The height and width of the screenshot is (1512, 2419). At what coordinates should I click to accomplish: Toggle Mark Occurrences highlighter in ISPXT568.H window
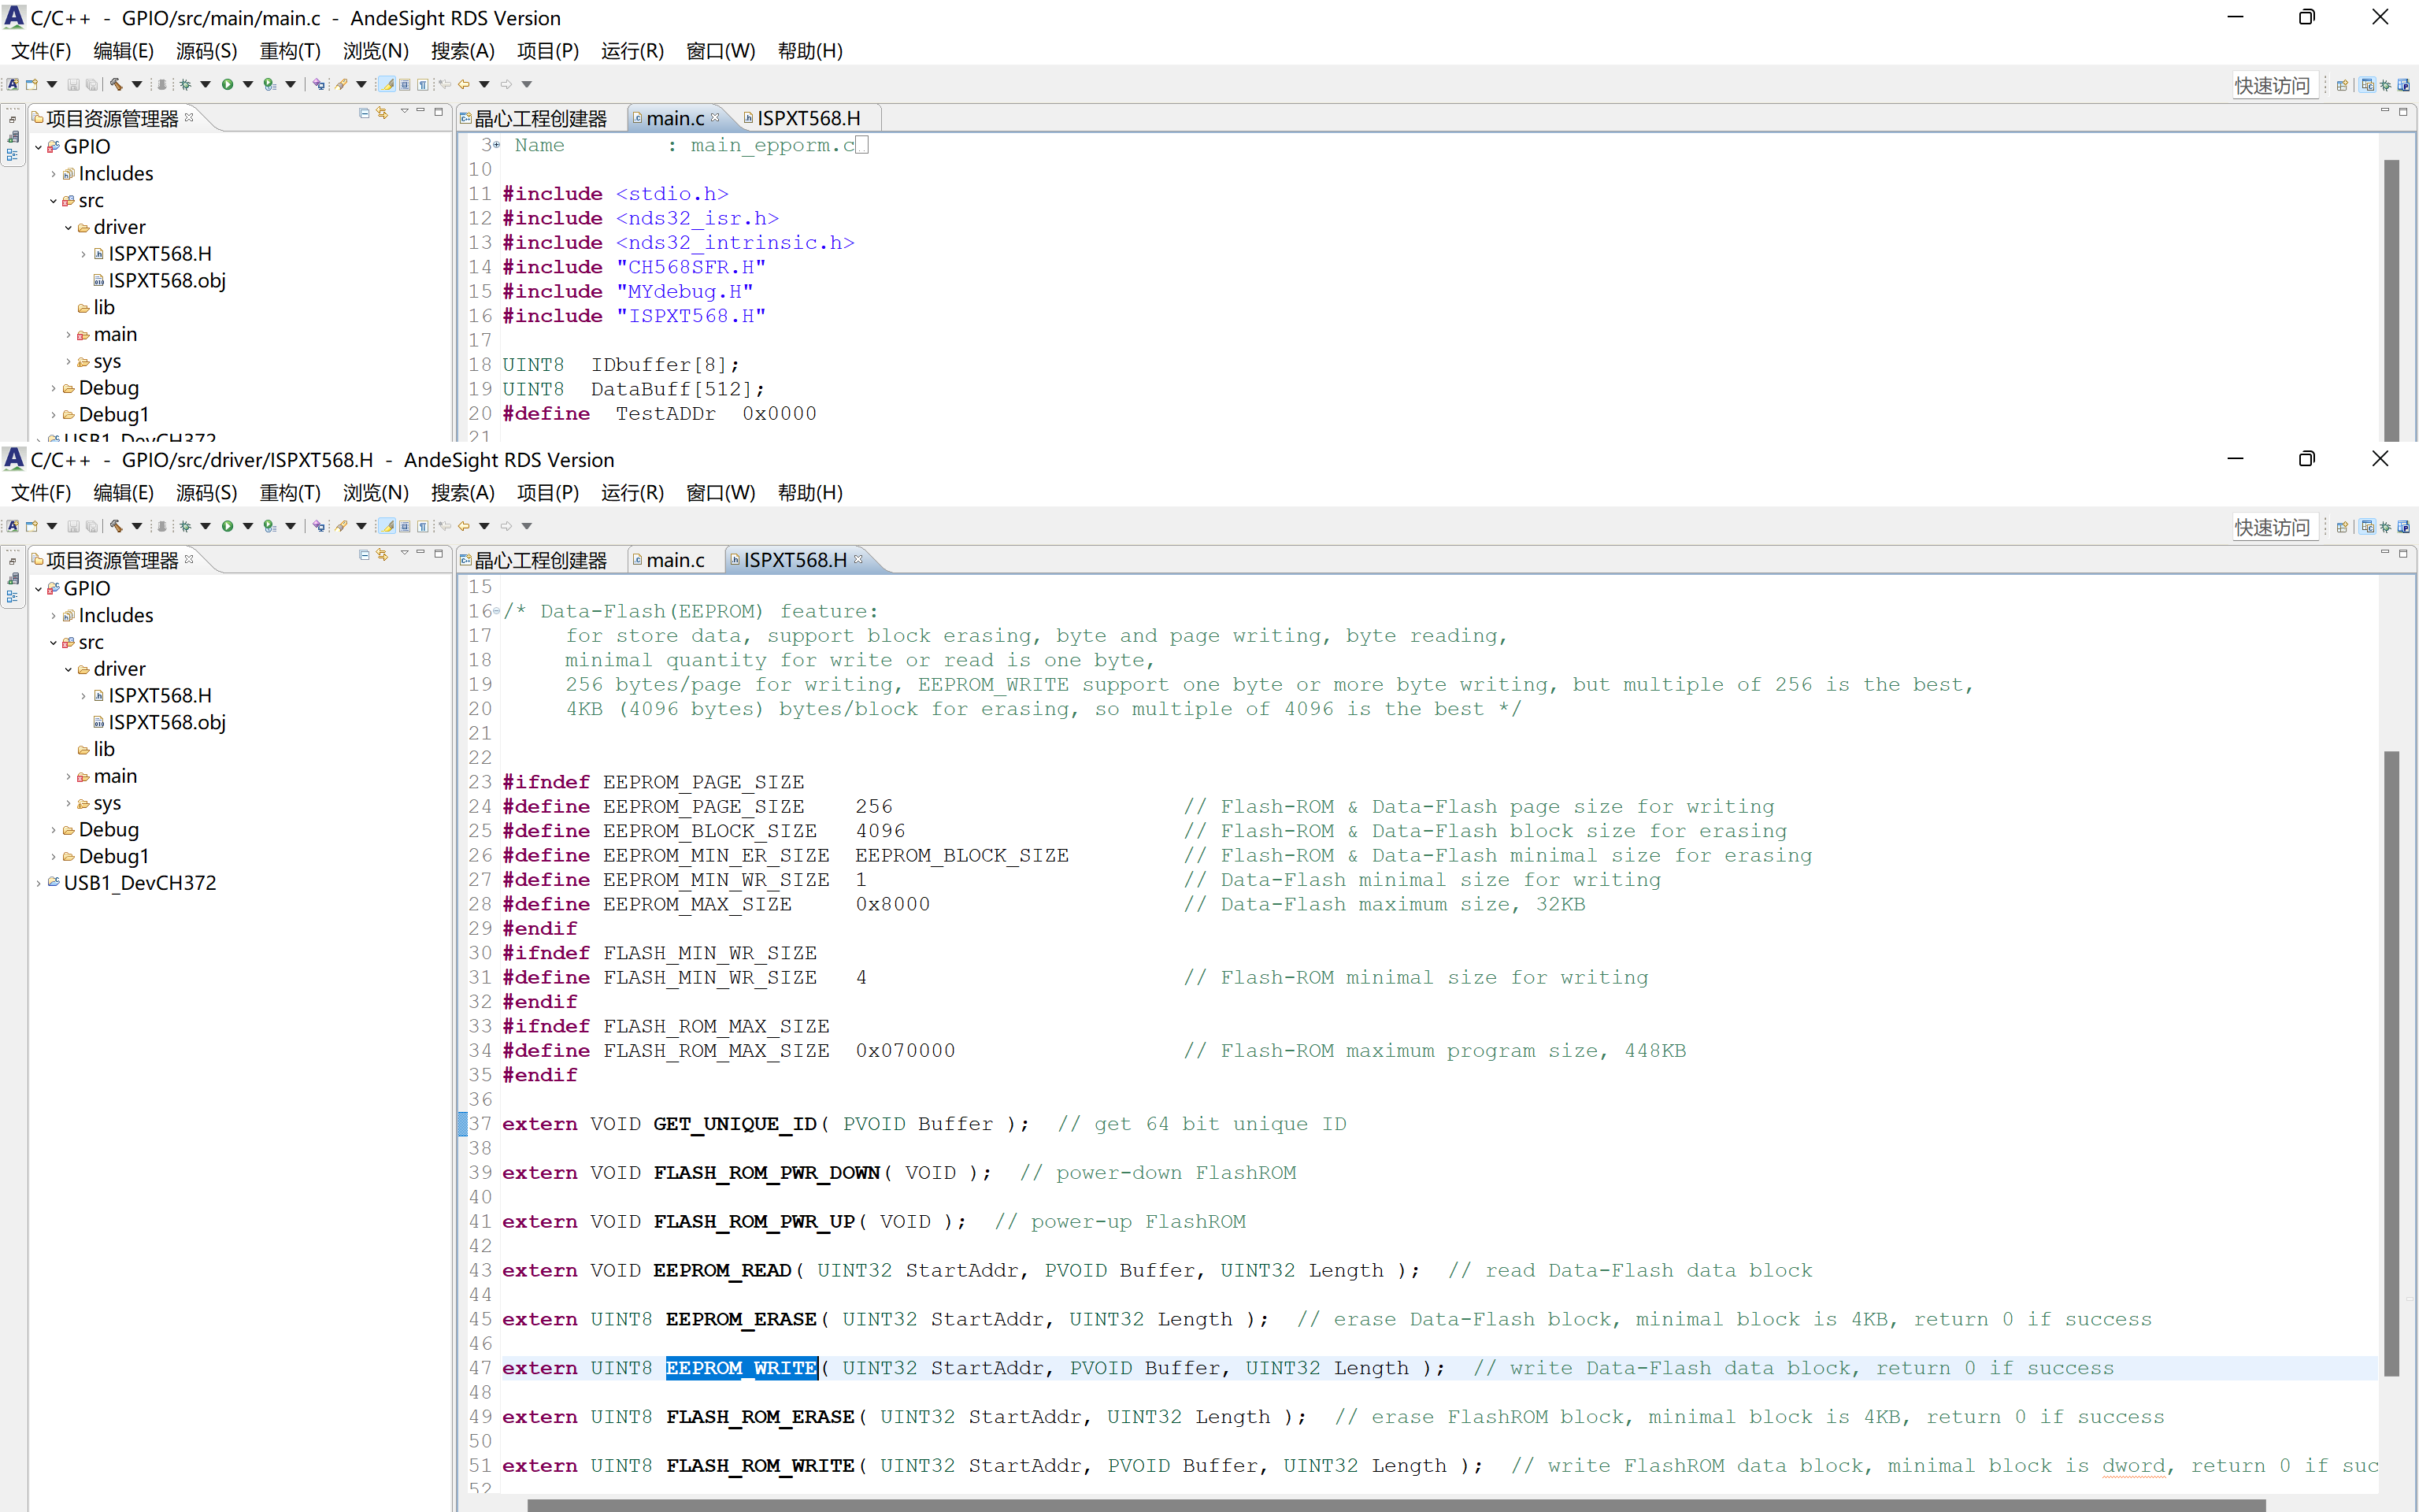point(387,526)
